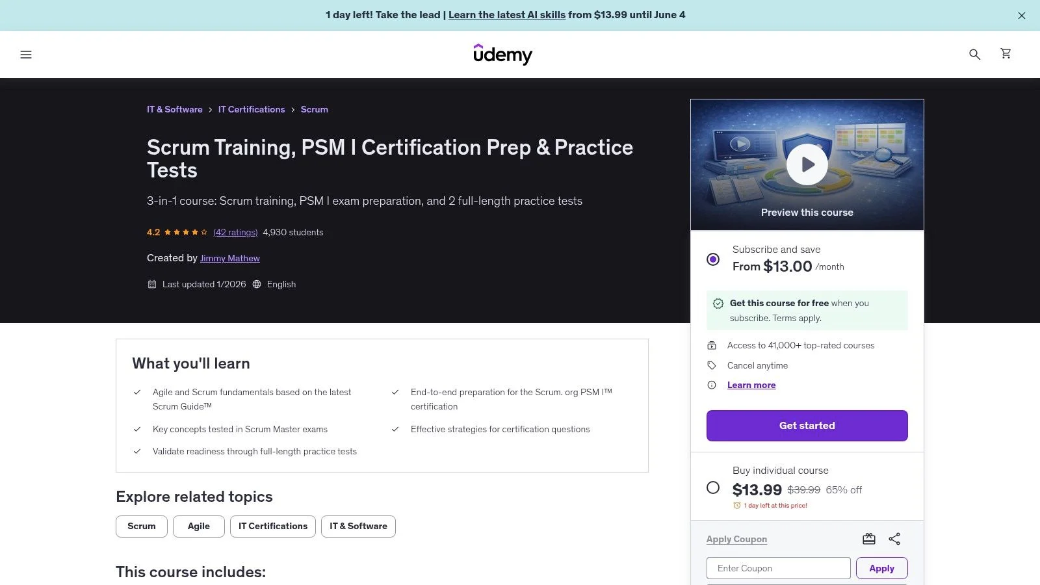
Task: Click the star rating icons
Action: coord(186,232)
